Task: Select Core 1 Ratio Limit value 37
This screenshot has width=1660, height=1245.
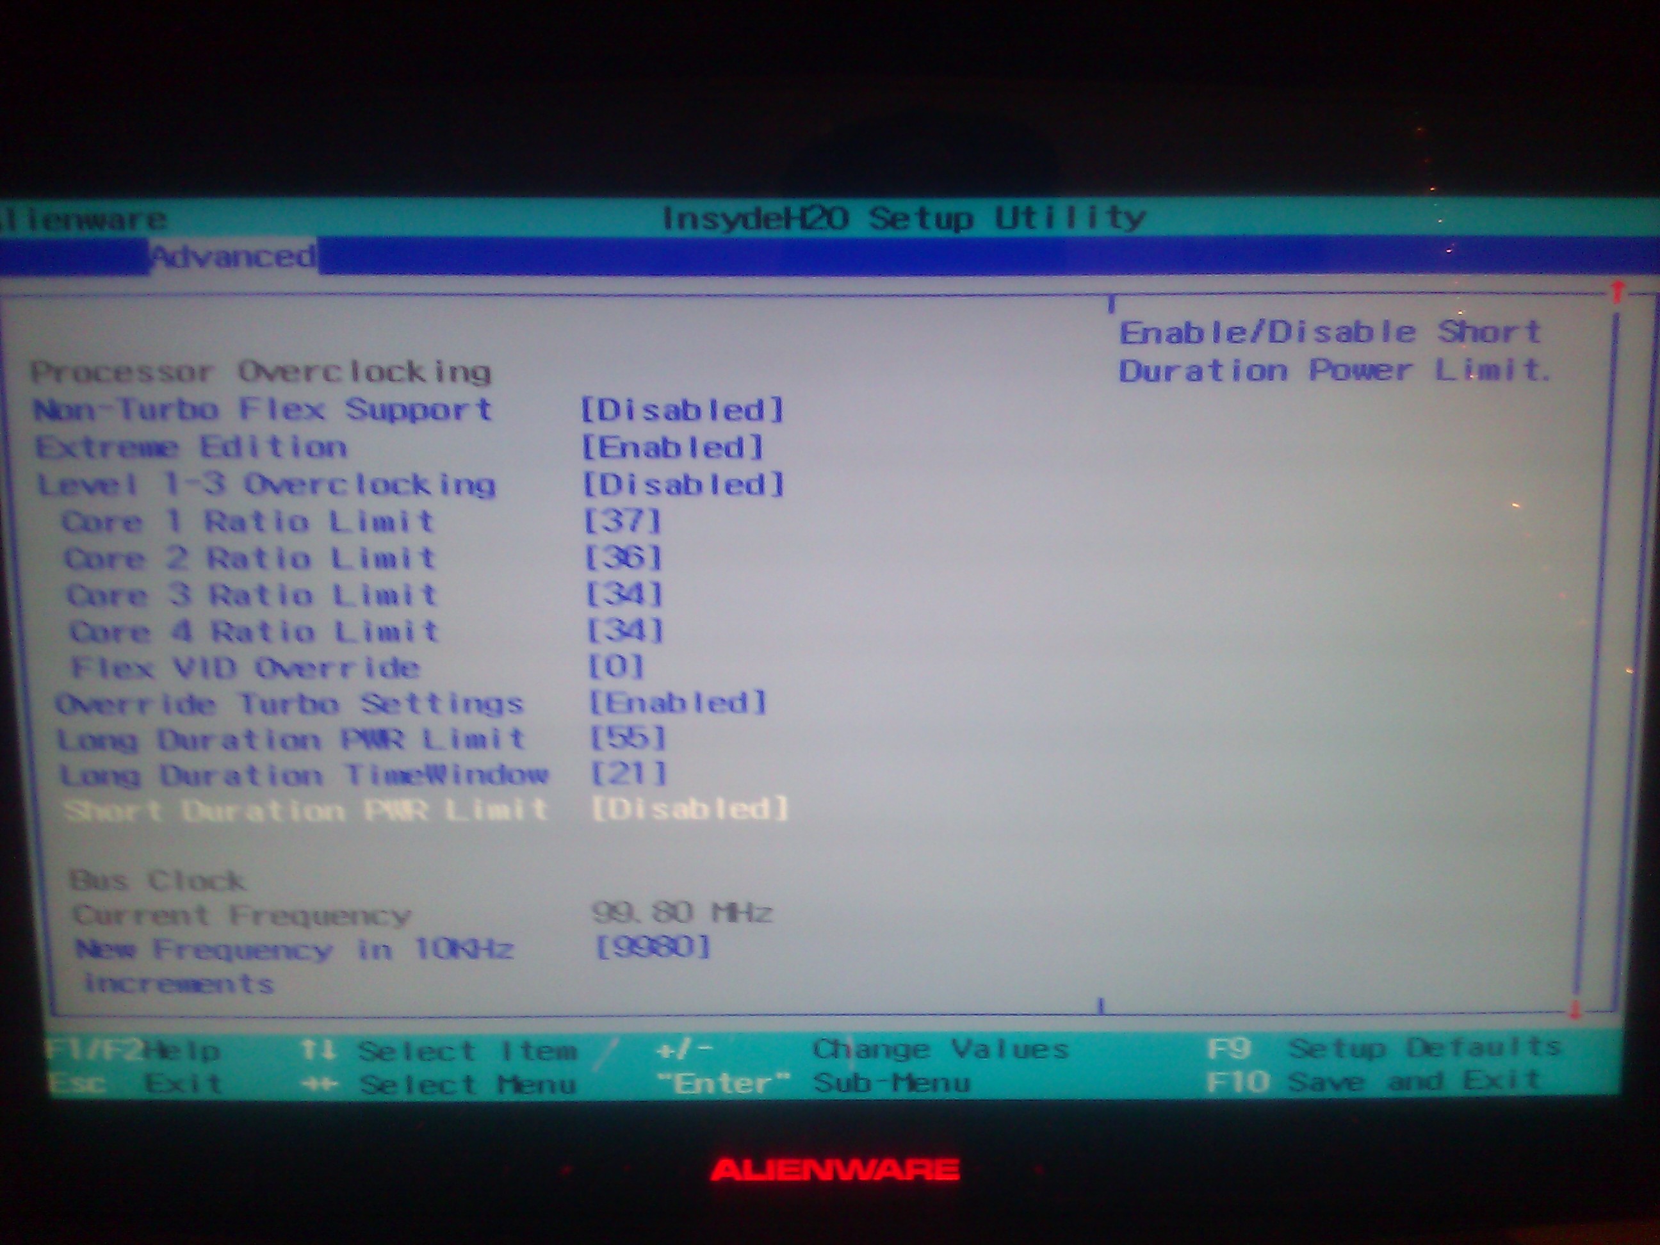Action: (623, 521)
